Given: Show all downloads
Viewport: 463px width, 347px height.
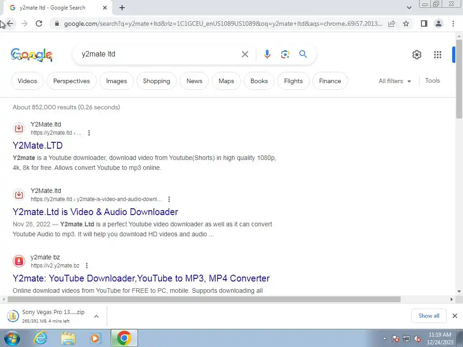Looking at the screenshot, I should pos(429,316).
